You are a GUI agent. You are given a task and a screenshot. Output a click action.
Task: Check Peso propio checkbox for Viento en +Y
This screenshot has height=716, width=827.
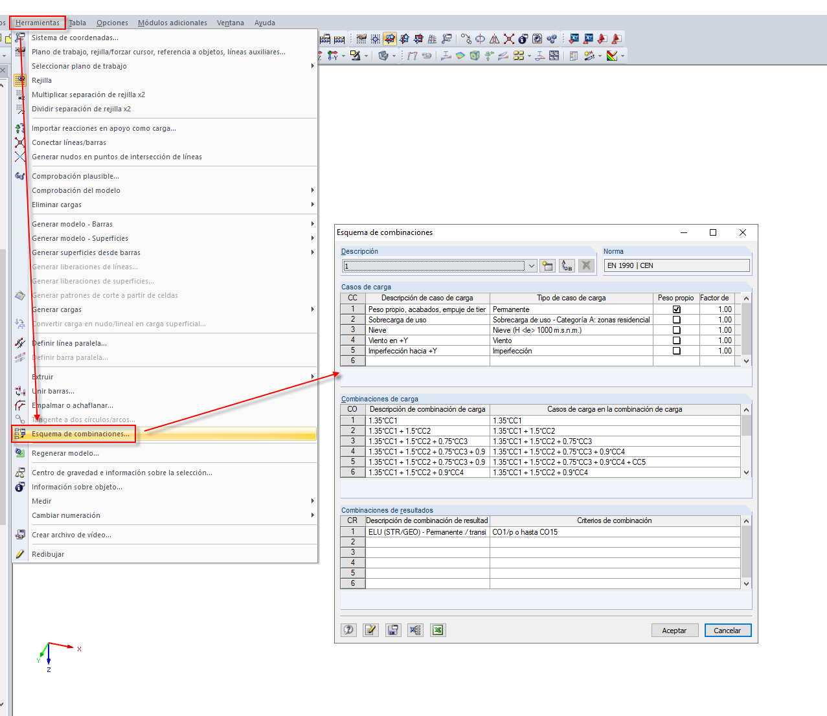[676, 341]
